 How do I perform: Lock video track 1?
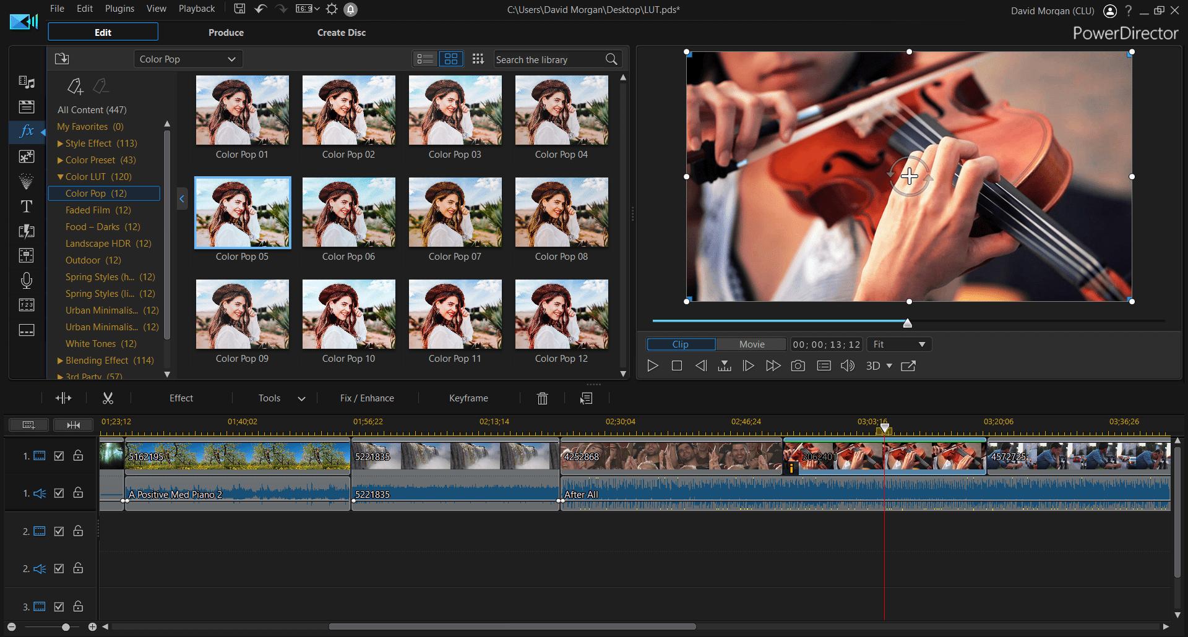(78, 455)
